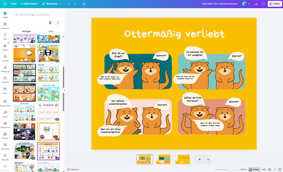Select page 2 thumbnail
This screenshot has width=283, height=172.
pyautogui.click(x=164, y=159)
